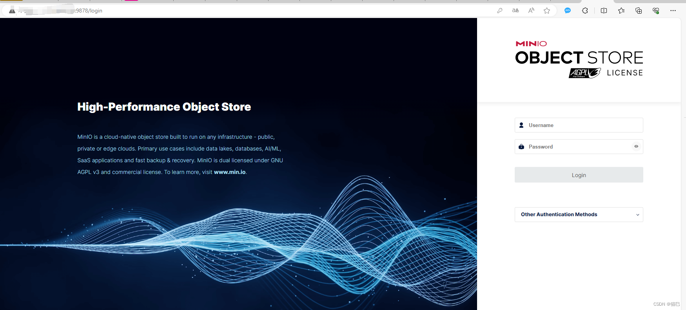The width and height of the screenshot is (686, 310).
Task: Click the user icon in Username field
Action: [x=521, y=125]
